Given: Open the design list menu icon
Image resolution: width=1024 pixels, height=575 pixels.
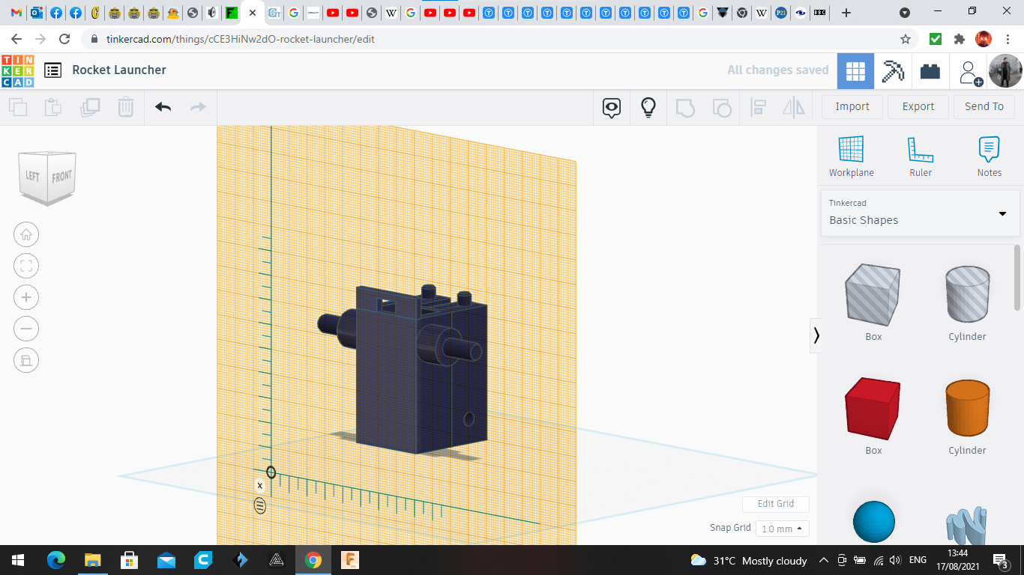Looking at the screenshot, I should (x=52, y=70).
